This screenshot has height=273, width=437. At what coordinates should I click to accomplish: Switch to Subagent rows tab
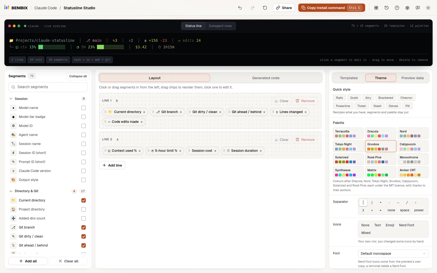(220, 26)
